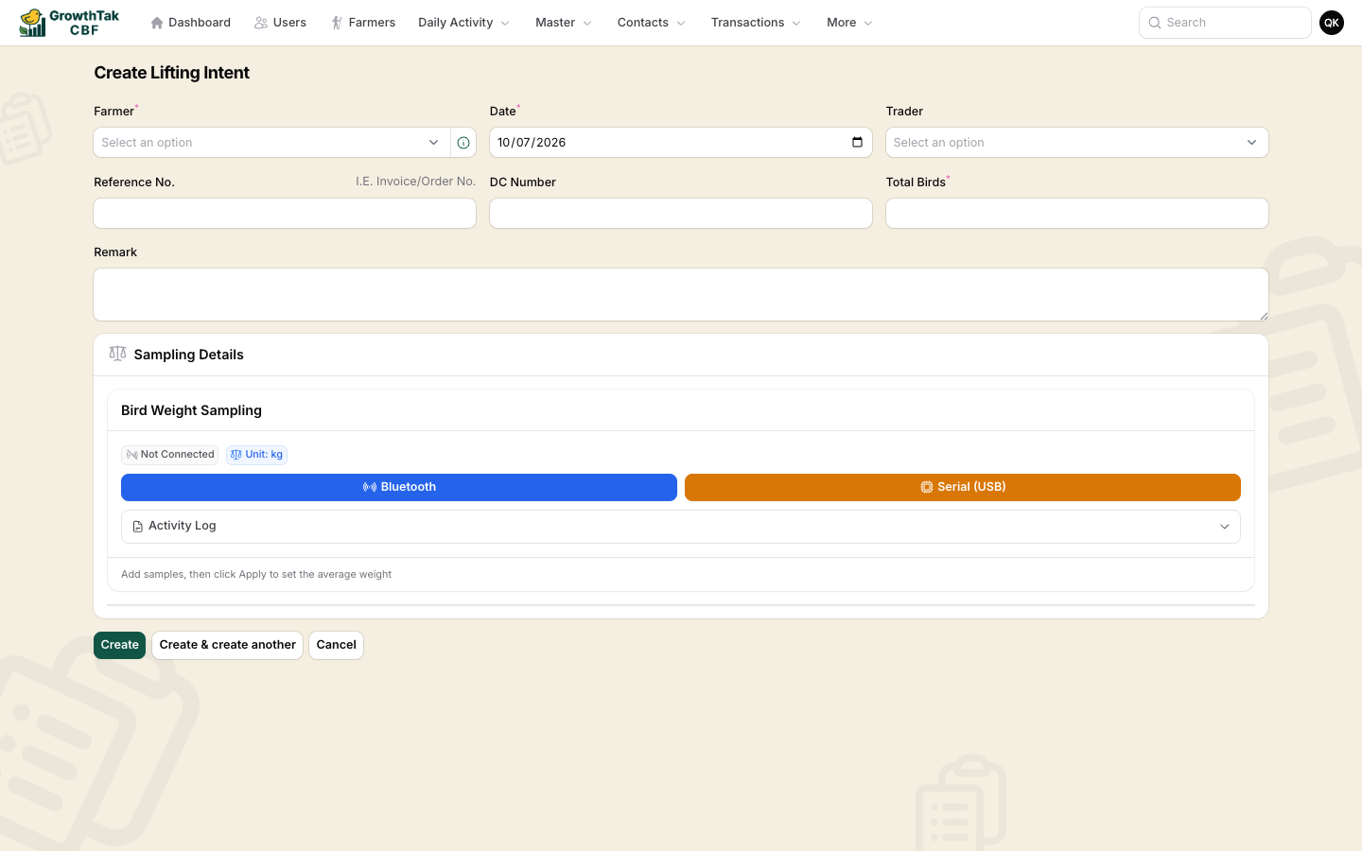Viewport: 1362px width, 851px height.
Task: Click the search magnifier icon
Action: (x=1155, y=23)
